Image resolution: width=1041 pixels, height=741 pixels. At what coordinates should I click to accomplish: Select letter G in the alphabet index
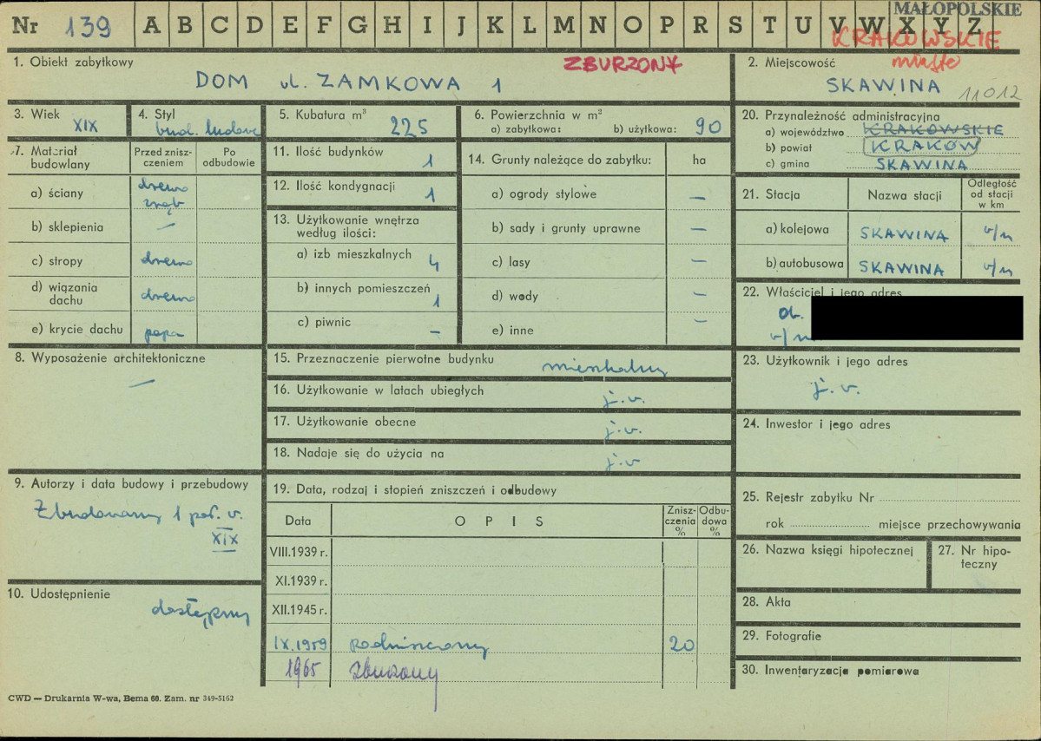pyautogui.click(x=357, y=24)
